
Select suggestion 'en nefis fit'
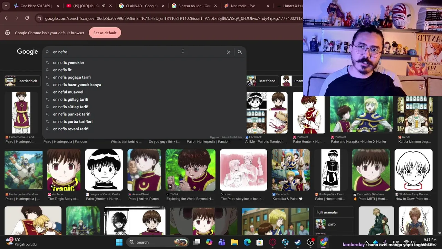pos(144,70)
